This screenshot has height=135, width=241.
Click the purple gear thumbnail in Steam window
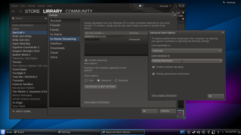[x=180, y=114]
